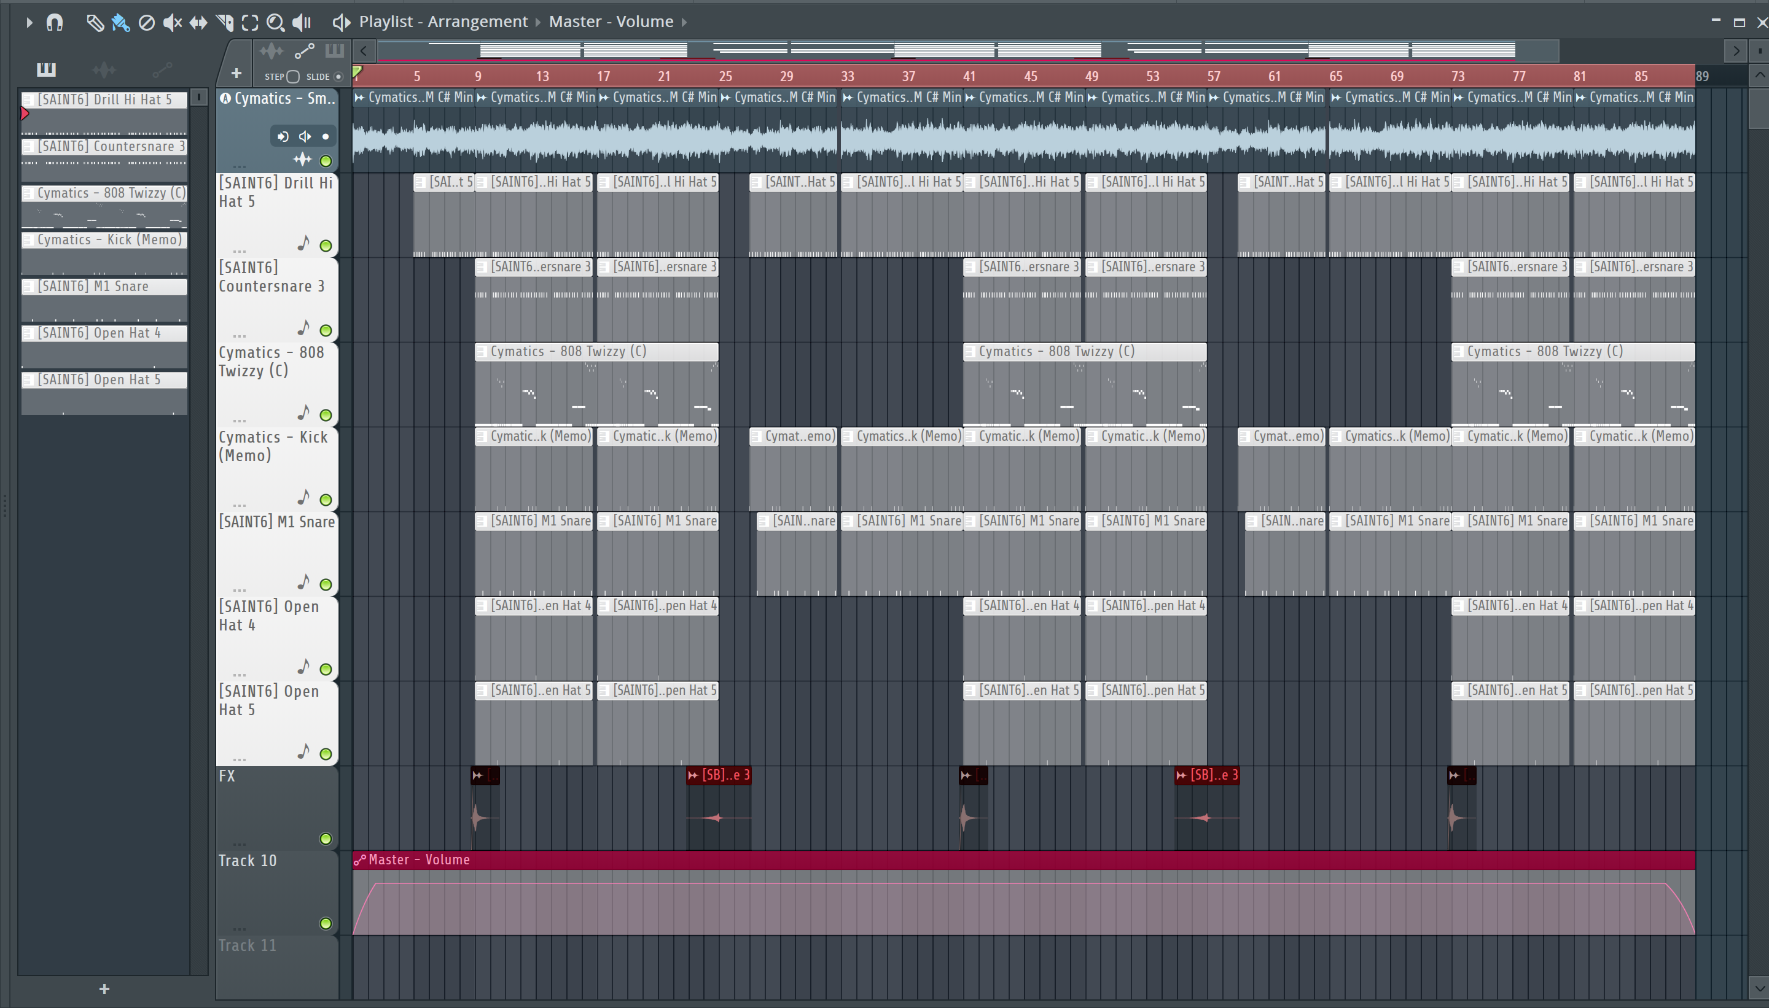Expand the arrow after Playlist - Arrangement
The width and height of the screenshot is (1769, 1008).
point(538,22)
